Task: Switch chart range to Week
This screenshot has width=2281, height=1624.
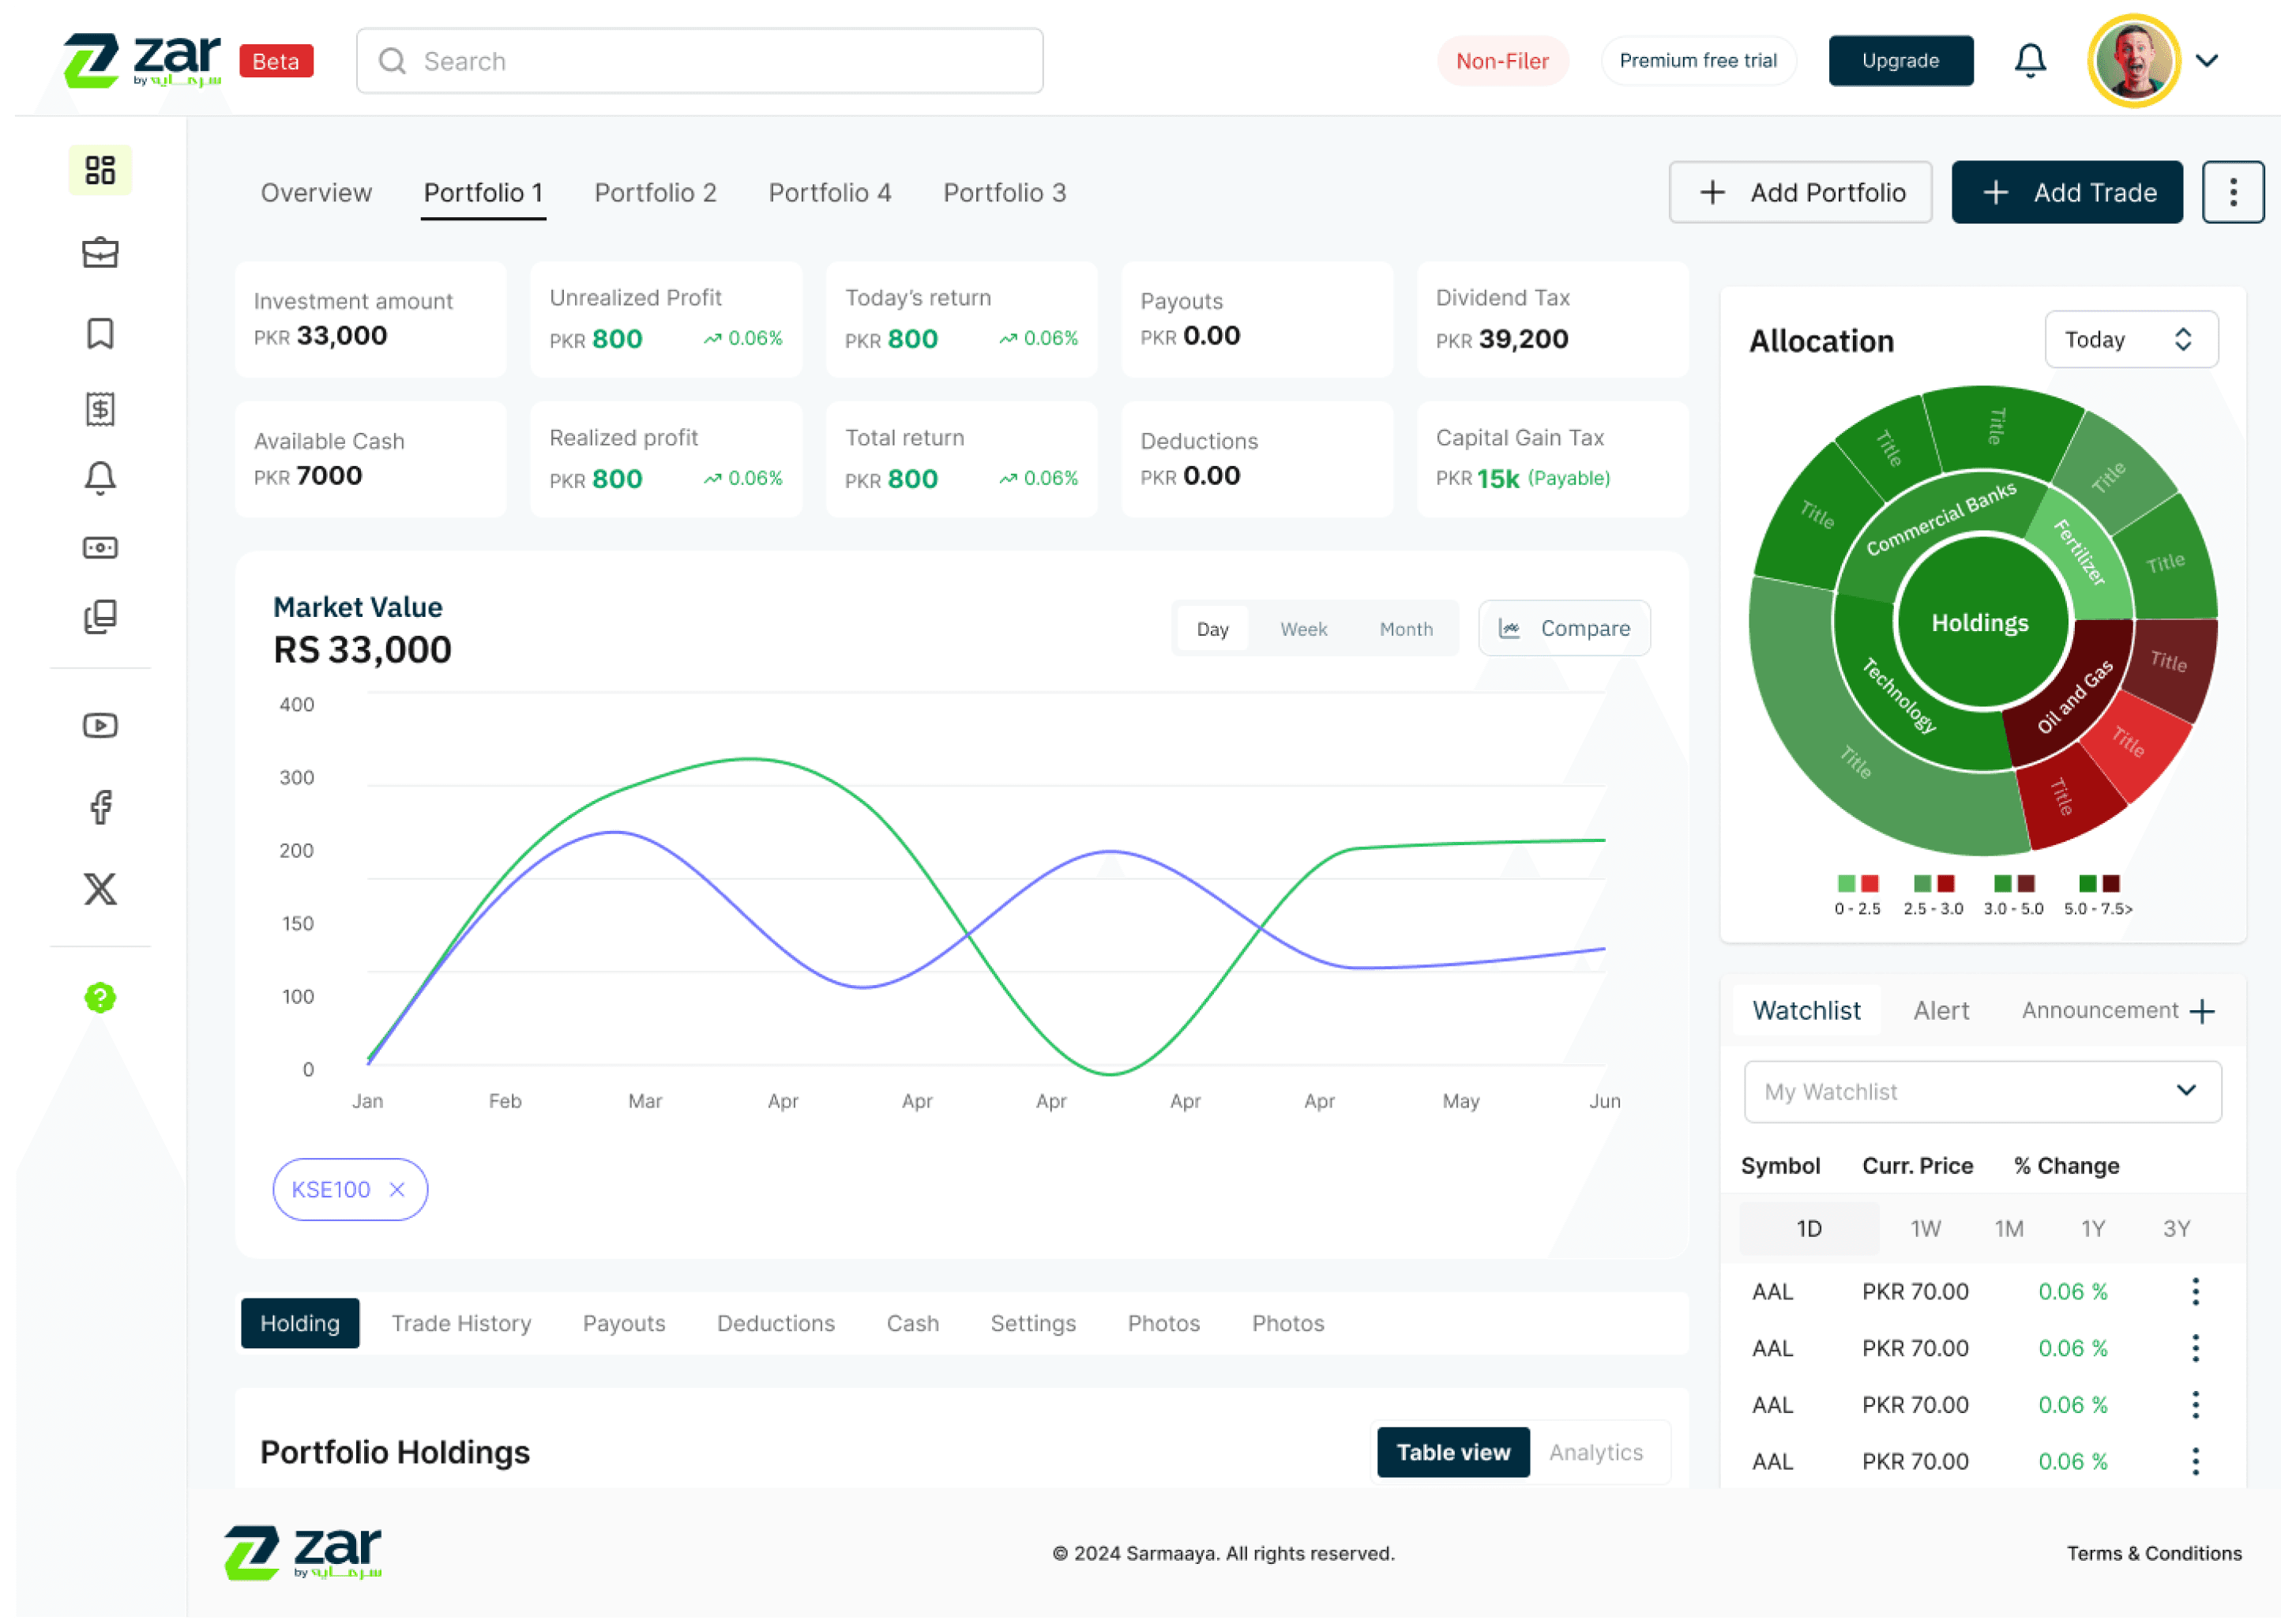Action: coord(1303,629)
